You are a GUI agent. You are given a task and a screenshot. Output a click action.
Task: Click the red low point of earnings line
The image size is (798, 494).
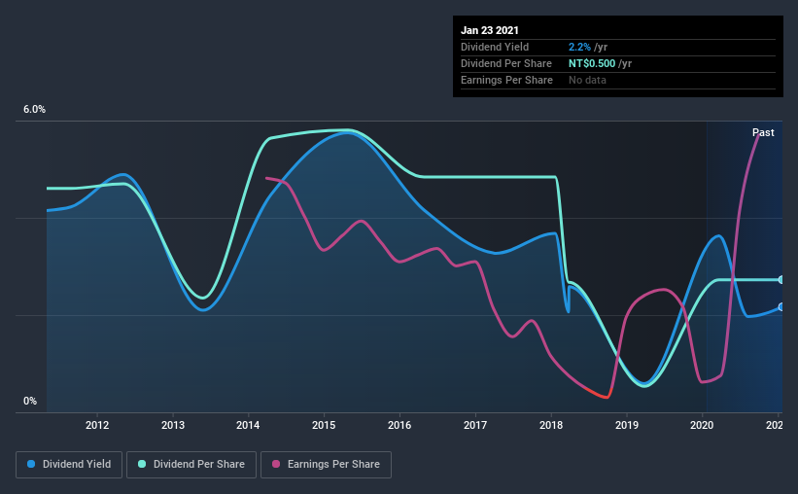(x=606, y=396)
